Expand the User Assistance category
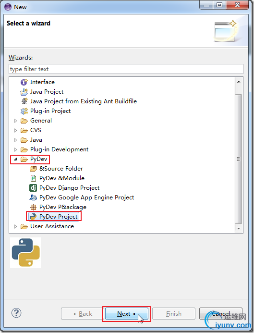254x333 pixels. 15,227
